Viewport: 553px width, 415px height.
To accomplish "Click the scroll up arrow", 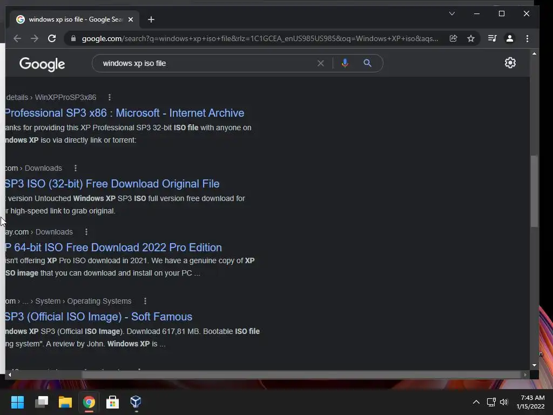I will pos(534,53).
